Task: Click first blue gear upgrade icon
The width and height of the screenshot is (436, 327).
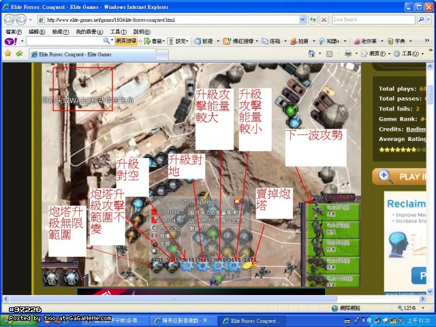Action: pyautogui.click(x=187, y=266)
